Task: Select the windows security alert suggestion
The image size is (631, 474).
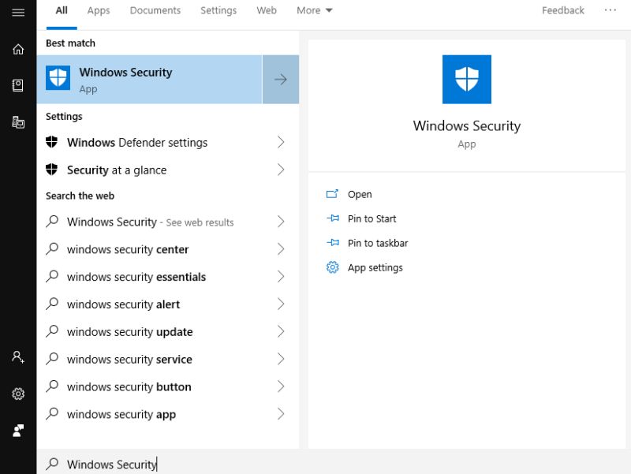Action: point(167,304)
